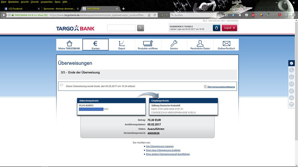Click the phone contact sidebar icon
The image size is (298, 167).
tap(291, 70)
